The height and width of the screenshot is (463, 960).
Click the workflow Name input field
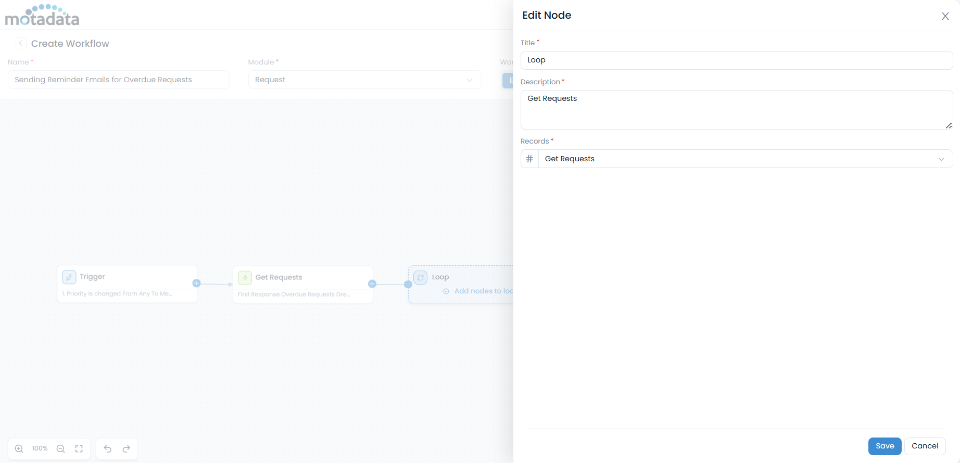119,80
